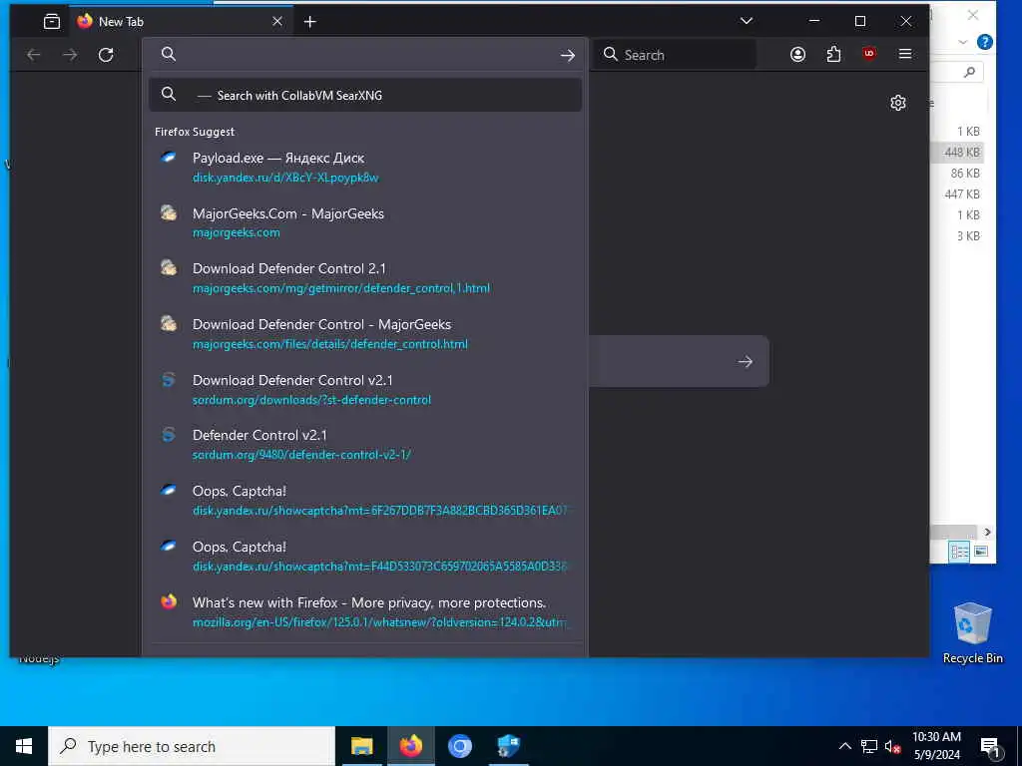The height and width of the screenshot is (766, 1022).
Task: Open the uBlock Origin extension icon
Action: point(869,54)
